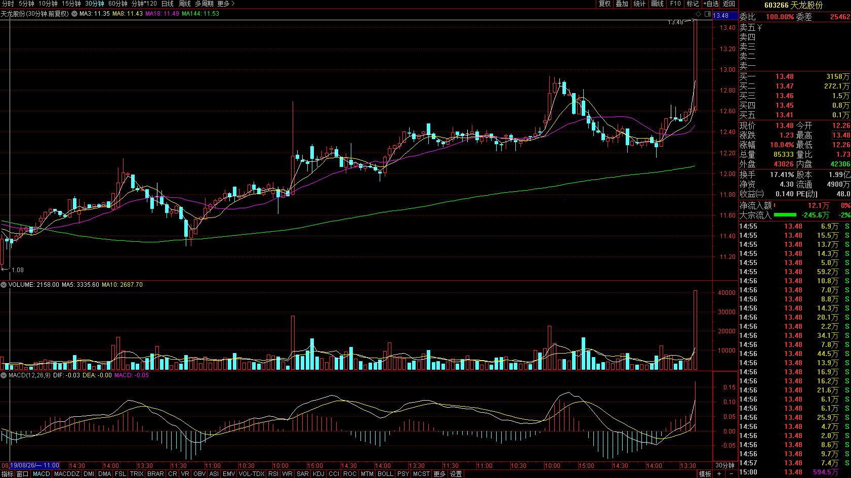Image resolution: width=851 pixels, height=478 pixels.
Task: Click the 统计 statistics button
Action: tap(639, 4)
